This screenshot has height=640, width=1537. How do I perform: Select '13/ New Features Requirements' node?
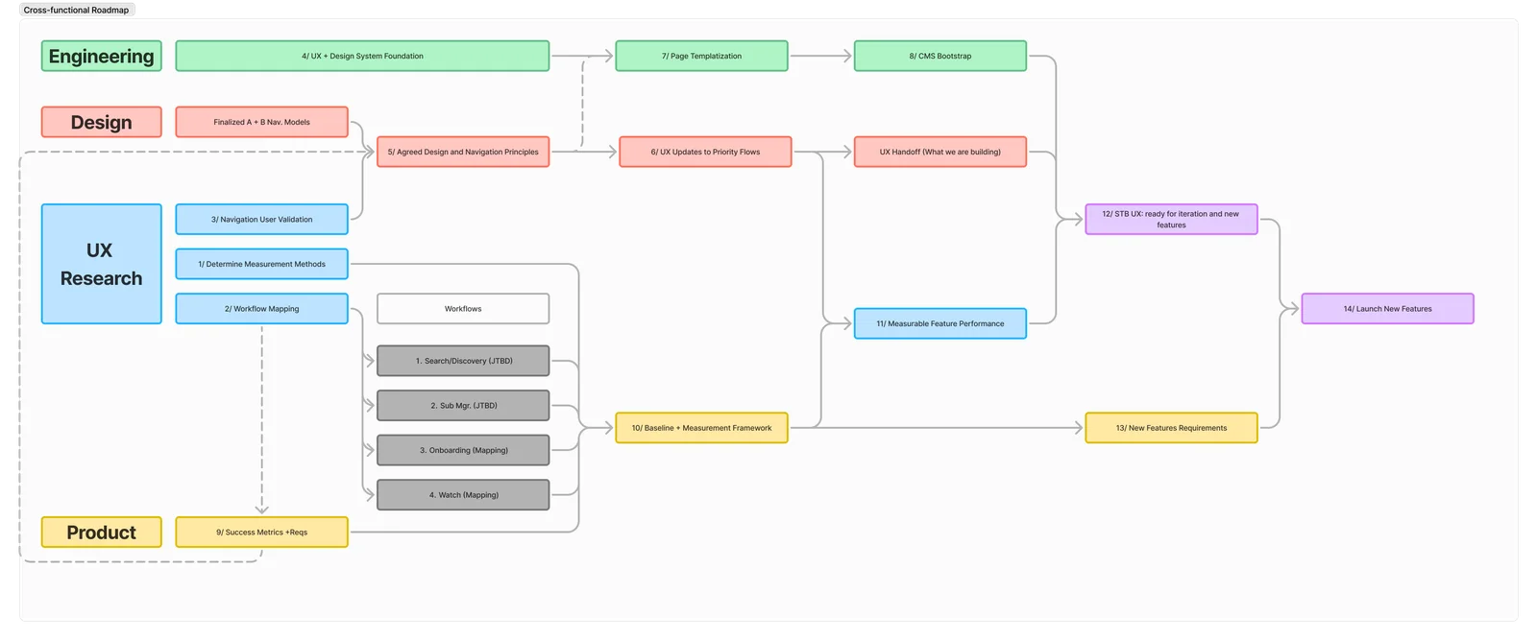(1171, 428)
